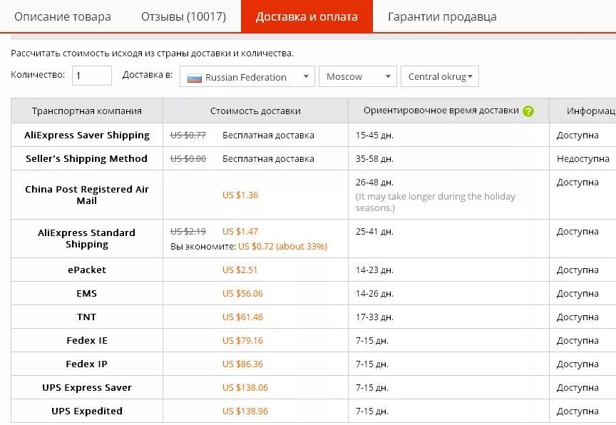The image size is (616, 425).
Task: Click the 17-33 дн. delivery time
Action: 374,317
